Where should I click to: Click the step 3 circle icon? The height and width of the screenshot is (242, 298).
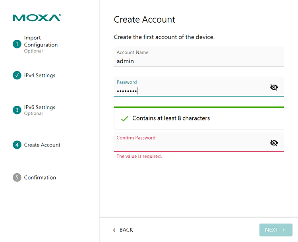click(x=17, y=110)
